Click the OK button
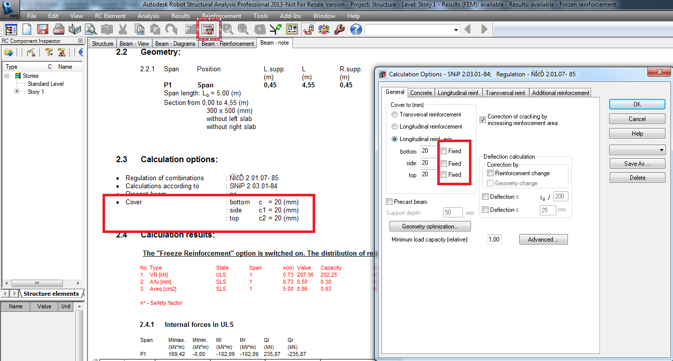This screenshot has width=673, height=361. pyautogui.click(x=637, y=104)
